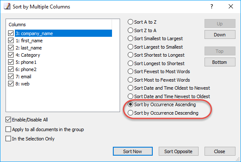Select Sort by Occurrence Ascending radio button
The height and width of the screenshot is (162, 241).
pyautogui.click(x=130, y=104)
